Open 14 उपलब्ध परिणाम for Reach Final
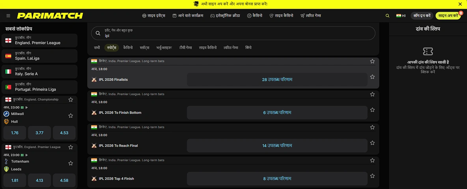This screenshot has height=189, width=467. (277, 145)
